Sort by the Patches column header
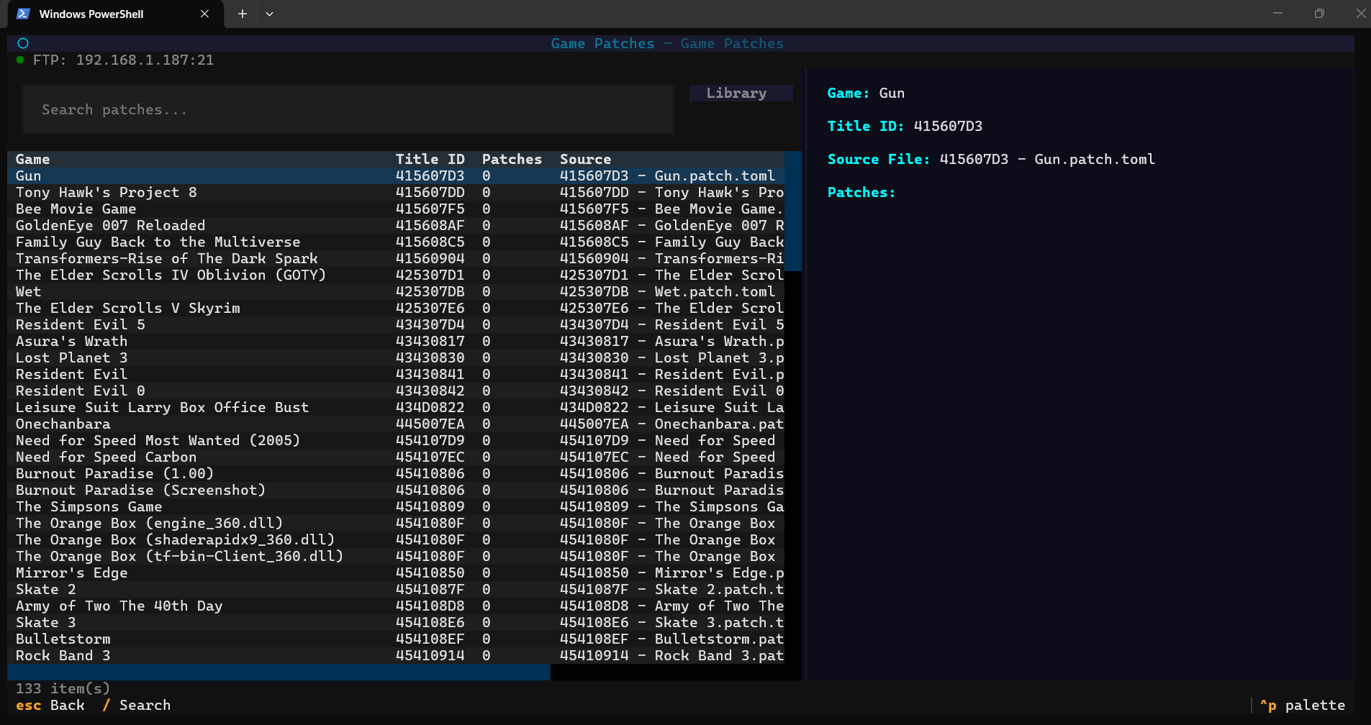The width and height of the screenshot is (1371, 725). coord(512,159)
